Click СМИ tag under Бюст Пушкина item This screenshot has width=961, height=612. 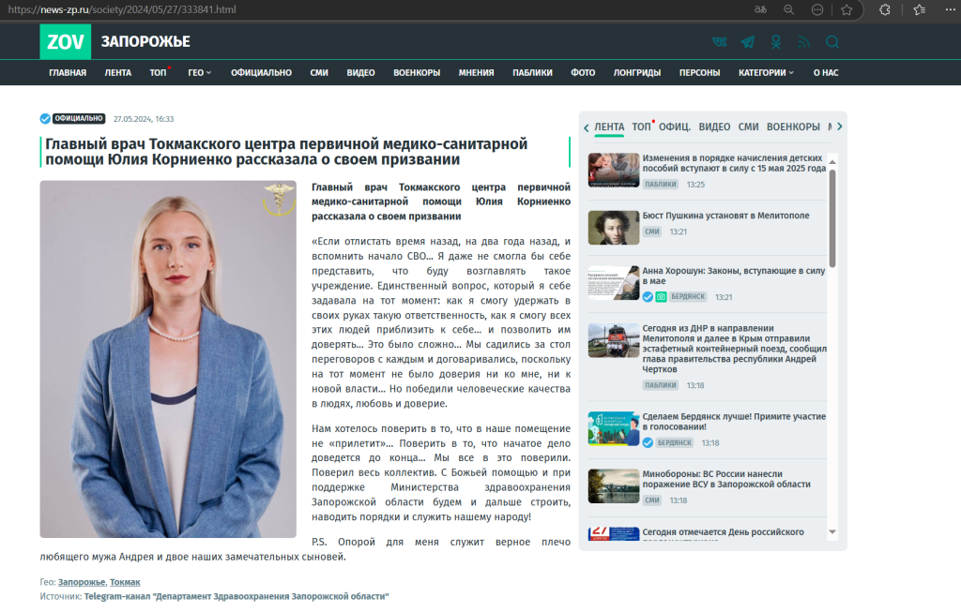click(652, 231)
